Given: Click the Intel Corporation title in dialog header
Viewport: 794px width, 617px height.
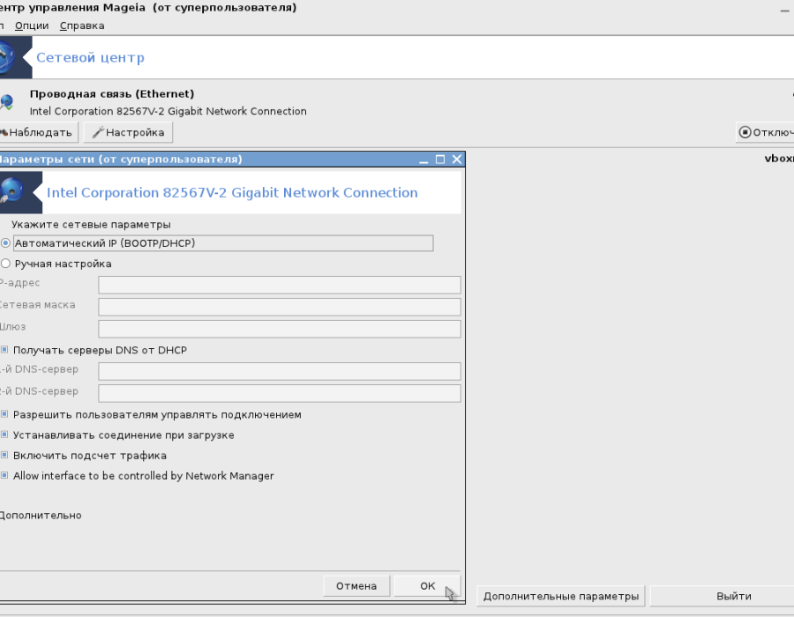Looking at the screenshot, I should tap(232, 193).
